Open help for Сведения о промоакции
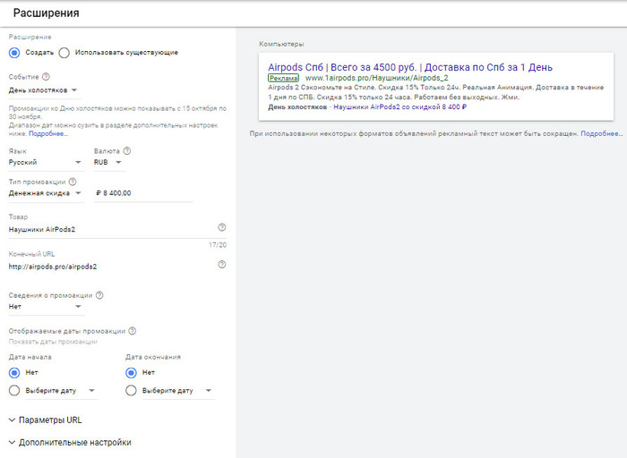 point(99,295)
